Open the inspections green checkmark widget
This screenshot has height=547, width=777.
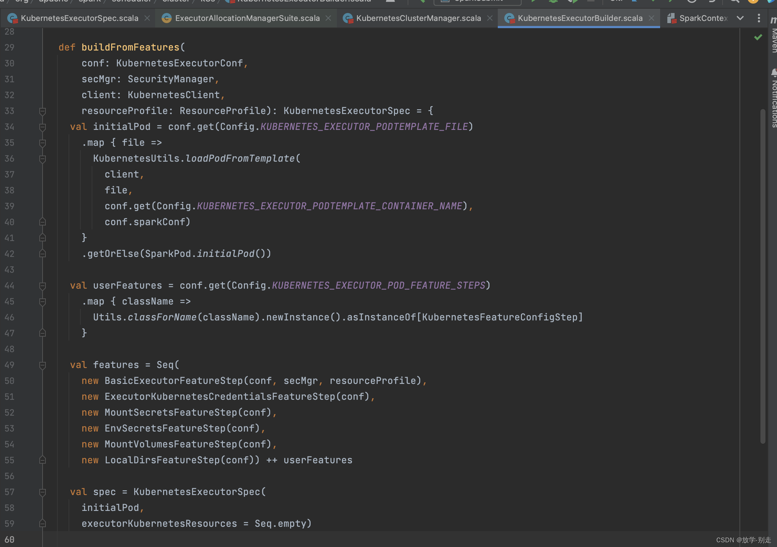pos(758,37)
